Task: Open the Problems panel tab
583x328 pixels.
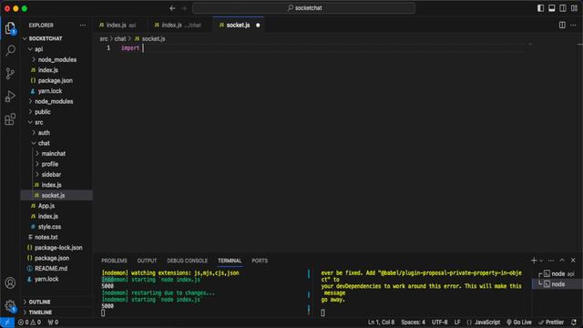Action: tap(114, 261)
